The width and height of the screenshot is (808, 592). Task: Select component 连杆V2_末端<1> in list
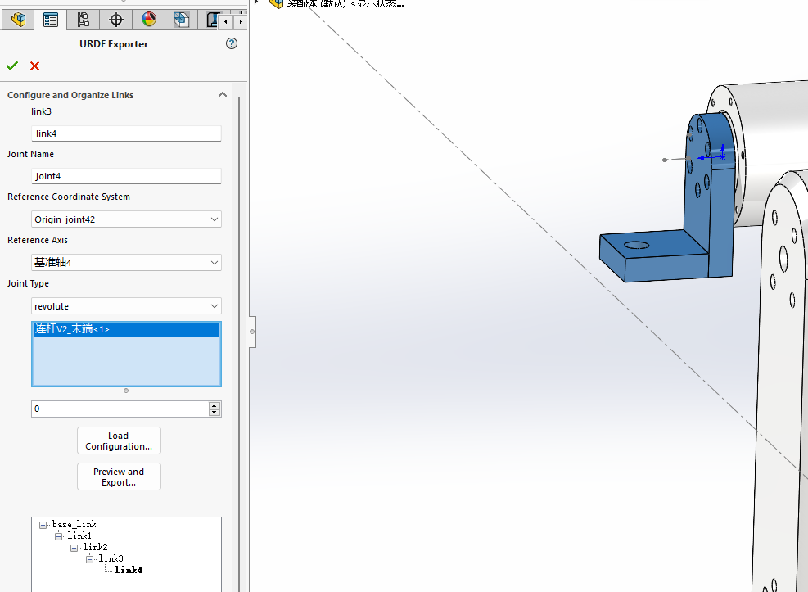tap(126, 329)
